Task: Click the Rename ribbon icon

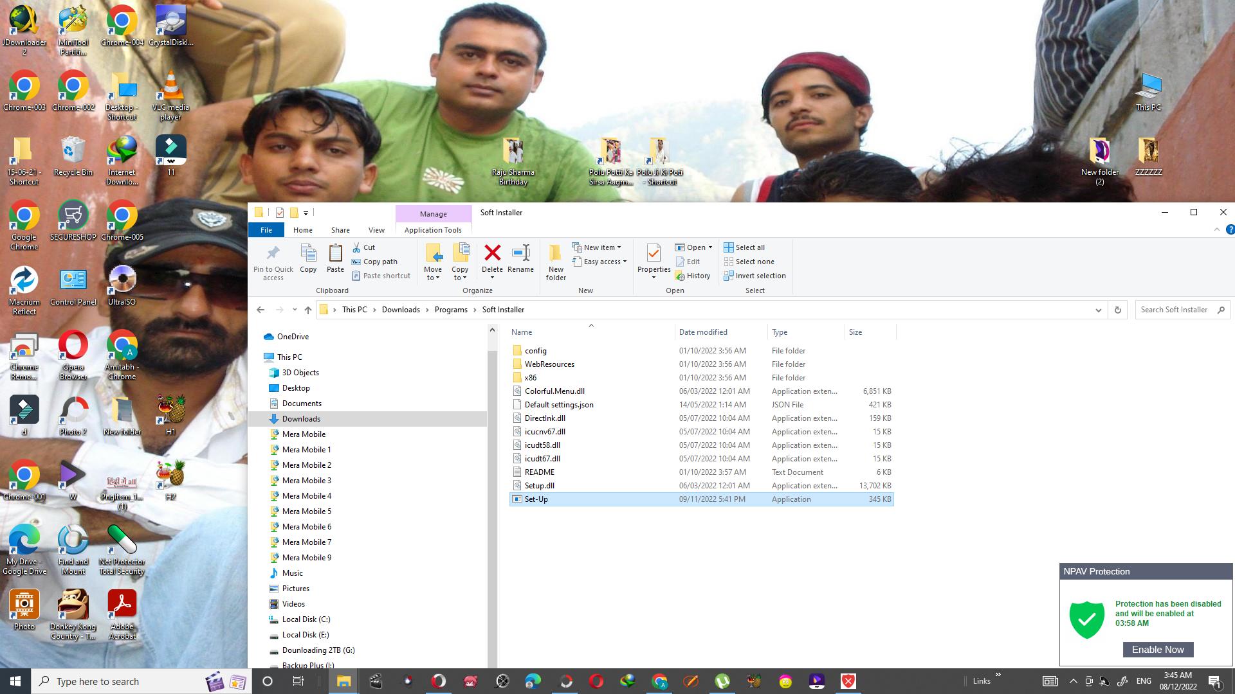Action: click(x=520, y=253)
